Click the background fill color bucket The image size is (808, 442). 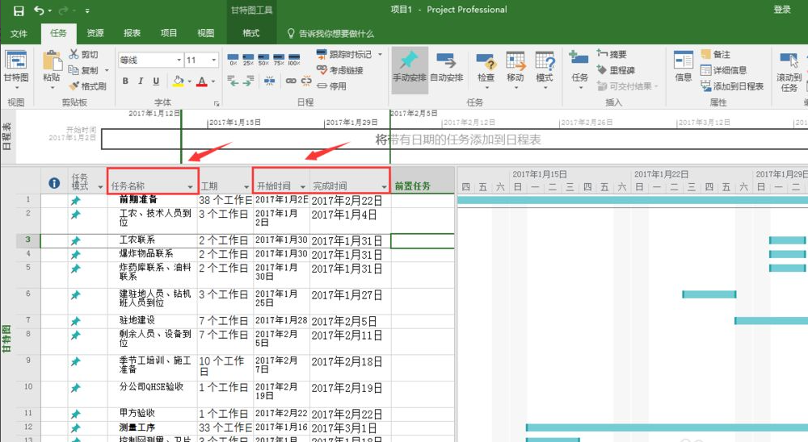[179, 81]
